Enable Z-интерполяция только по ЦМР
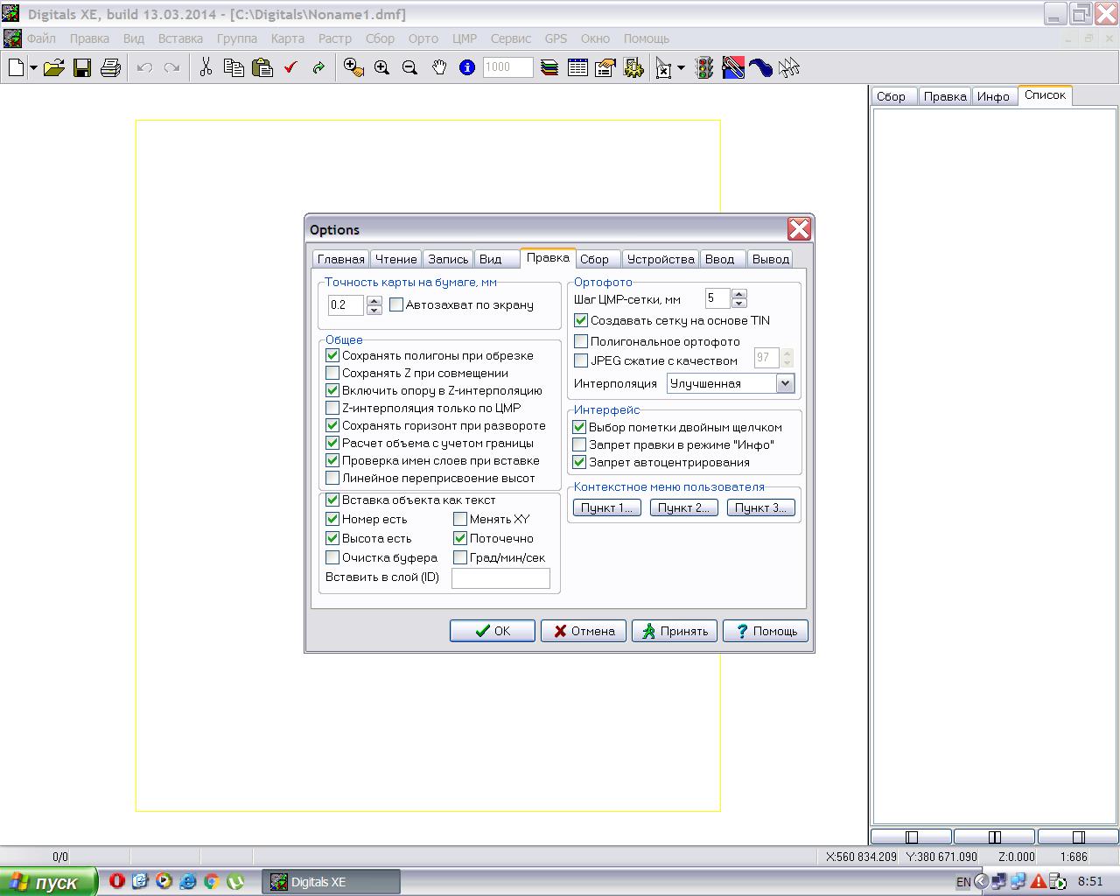Image resolution: width=1120 pixels, height=896 pixels. tap(332, 408)
